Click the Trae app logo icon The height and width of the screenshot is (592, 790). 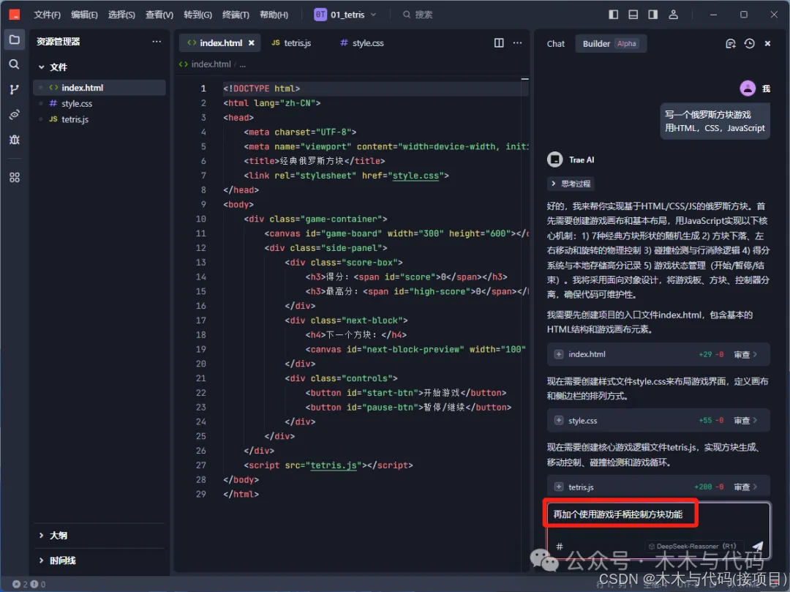[15, 15]
